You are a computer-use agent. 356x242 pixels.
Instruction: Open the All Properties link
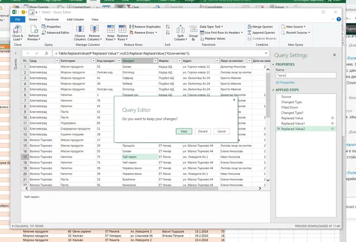click(285, 83)
